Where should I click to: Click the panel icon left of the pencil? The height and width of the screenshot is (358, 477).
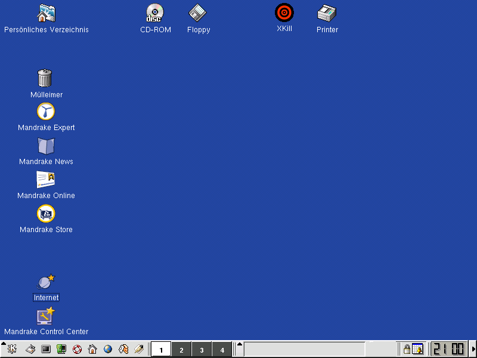point(123,349)
